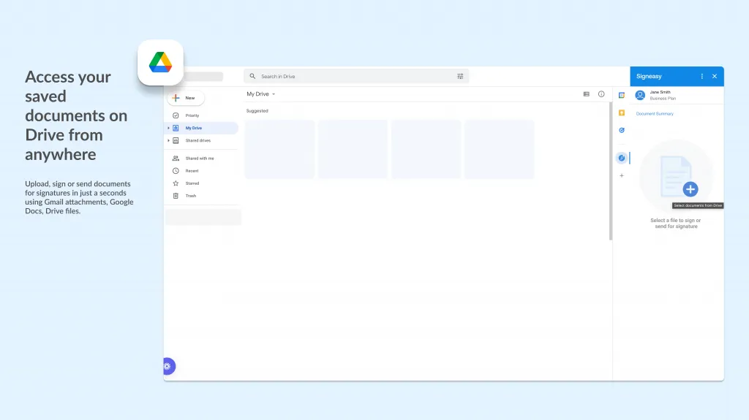Image resolution: width=749 pixels, height=420 pixels.
Task: Switch to list layout view icon
Action: point(586,94)
